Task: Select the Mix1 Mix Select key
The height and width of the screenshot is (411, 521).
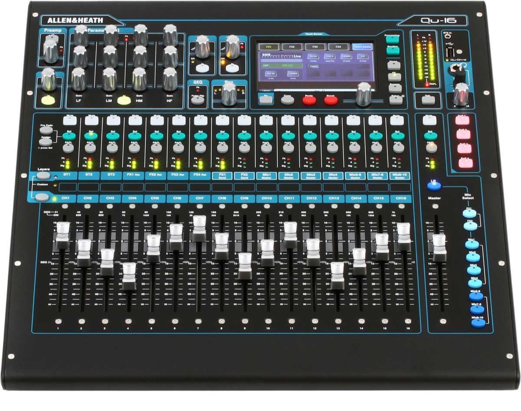Action: point(472,244)
